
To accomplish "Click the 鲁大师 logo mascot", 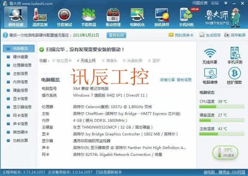I will point(236,17).
